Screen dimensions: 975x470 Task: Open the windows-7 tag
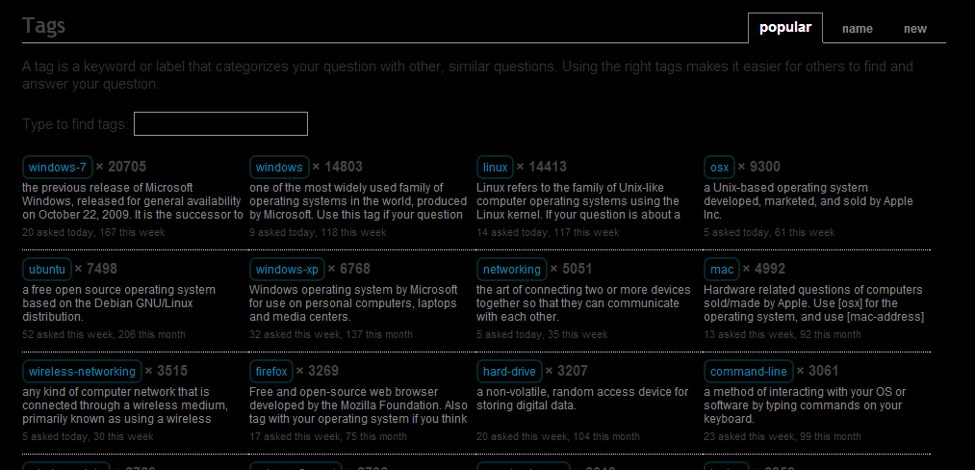click(57, 167)
